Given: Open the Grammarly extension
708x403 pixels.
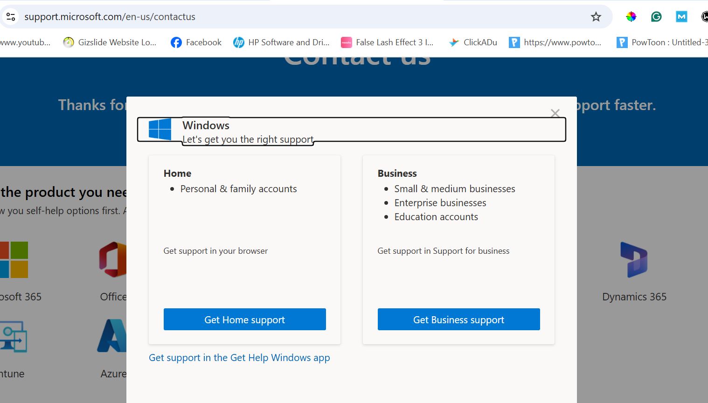Looking at the screenshot, I should coord(656,17).
